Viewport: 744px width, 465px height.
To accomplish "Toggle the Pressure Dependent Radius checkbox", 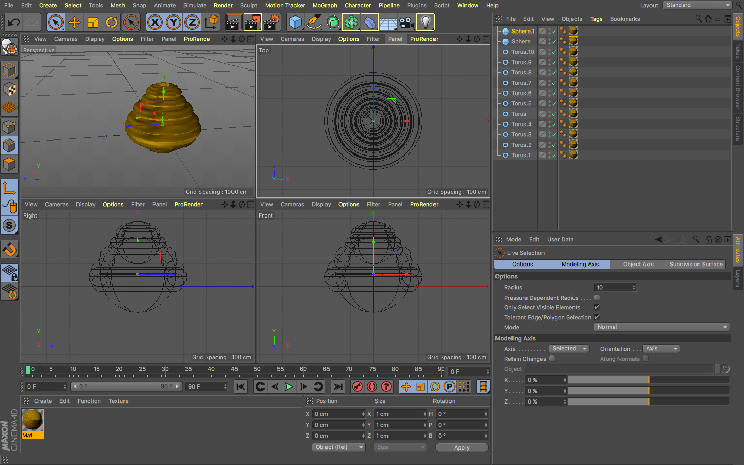I will pyautogui.click(x=597, y=298).
